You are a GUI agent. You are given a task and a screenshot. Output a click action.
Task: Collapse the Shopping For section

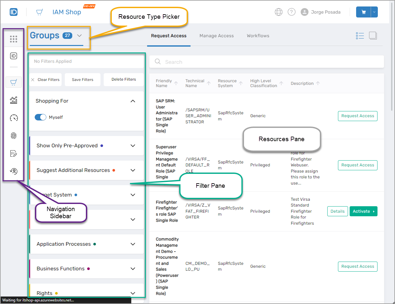133,101
